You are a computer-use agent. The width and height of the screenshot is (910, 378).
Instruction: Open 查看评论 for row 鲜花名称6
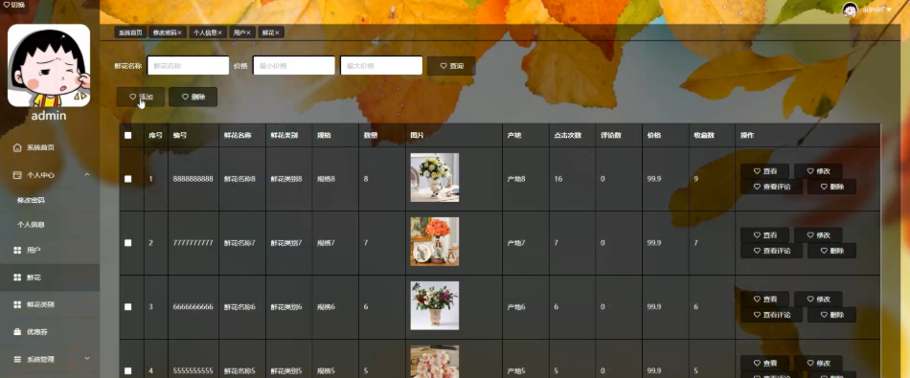(x=771, y=315)
